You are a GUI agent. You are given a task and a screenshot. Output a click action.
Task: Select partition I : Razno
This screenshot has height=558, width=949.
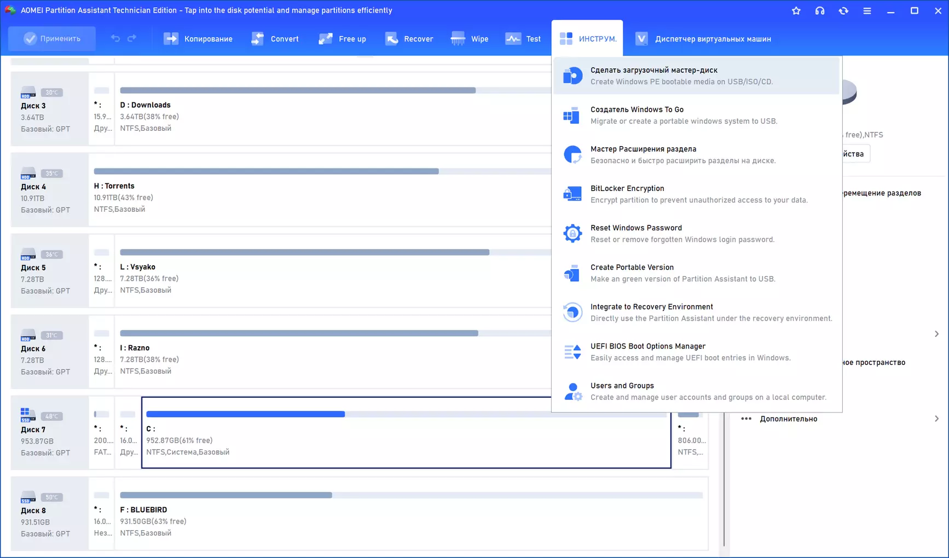point(333,351)
